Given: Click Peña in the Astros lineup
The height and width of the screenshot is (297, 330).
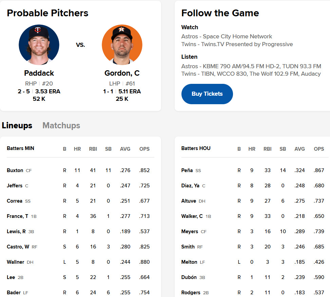Looking at the screenshot, I should [x=187, y=170].
